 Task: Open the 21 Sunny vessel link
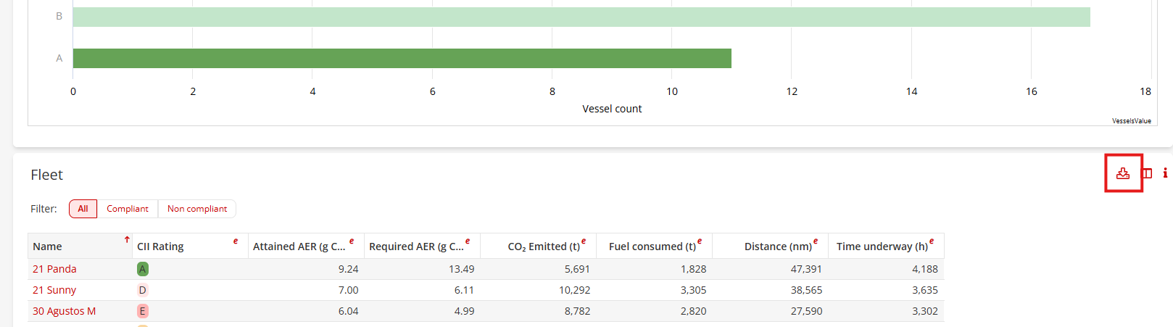[x=54, y=290]
